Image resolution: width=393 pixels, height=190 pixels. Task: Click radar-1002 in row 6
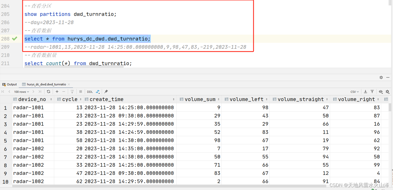(33, 149)
